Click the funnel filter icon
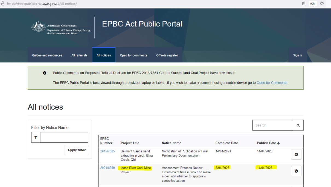The height and width of the screenshot is (187, 331). [36, 137]
